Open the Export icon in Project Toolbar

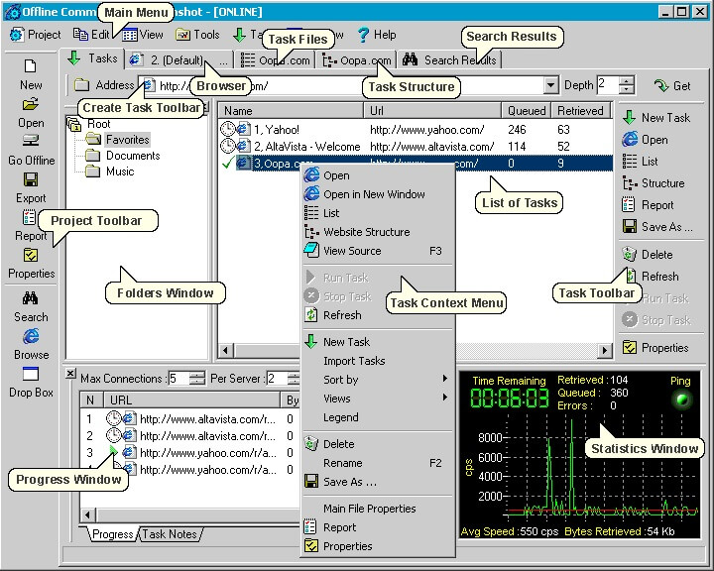[31, 179]
